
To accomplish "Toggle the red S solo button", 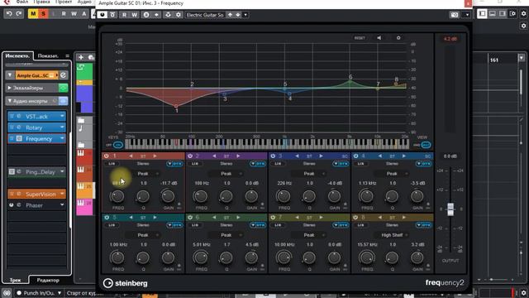I will 43,14.
